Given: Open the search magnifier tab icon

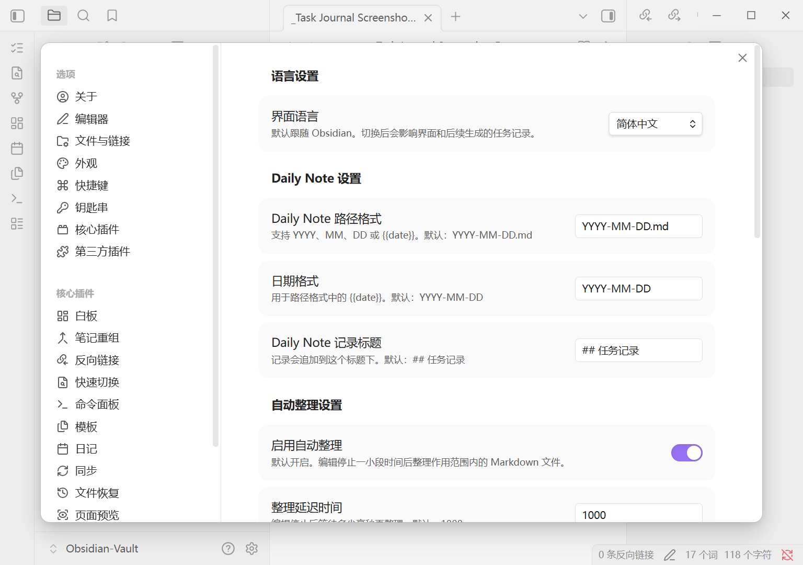Looking at the screenshot, I should (83, 16).
